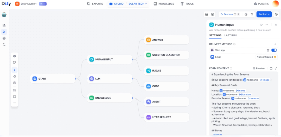
Task: Click the comment tool in canvas toolbar
Action: pos(15,83)
